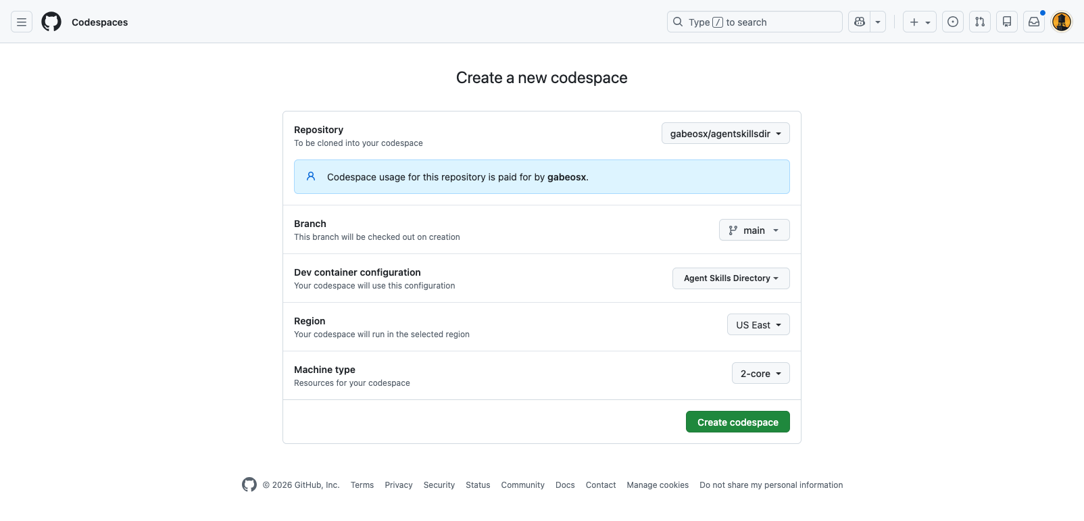Open the Notifications inbox icon

[1034, 22]
